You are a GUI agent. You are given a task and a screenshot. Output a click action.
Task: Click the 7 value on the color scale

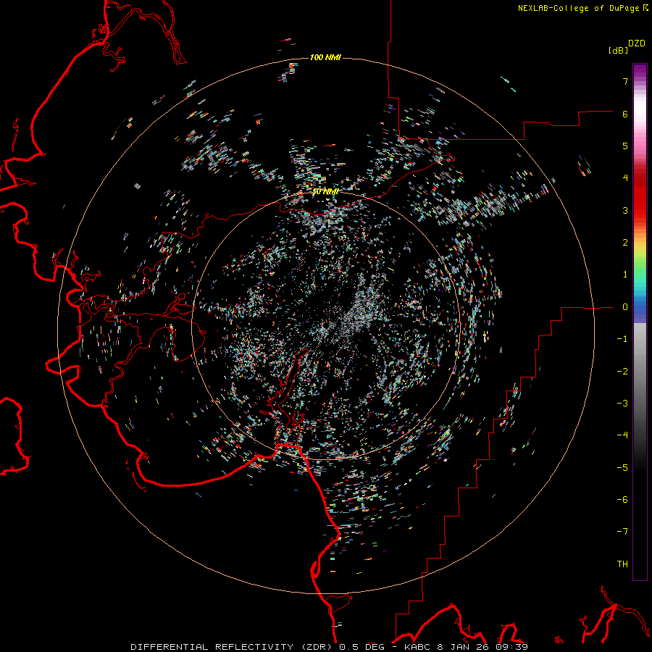point(625,81)
